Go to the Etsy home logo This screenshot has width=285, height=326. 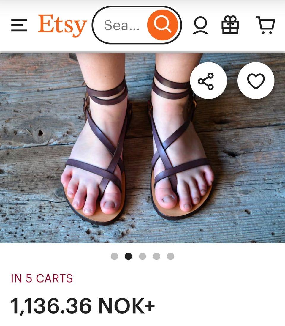pyautogui.click(x=62, y=25)
